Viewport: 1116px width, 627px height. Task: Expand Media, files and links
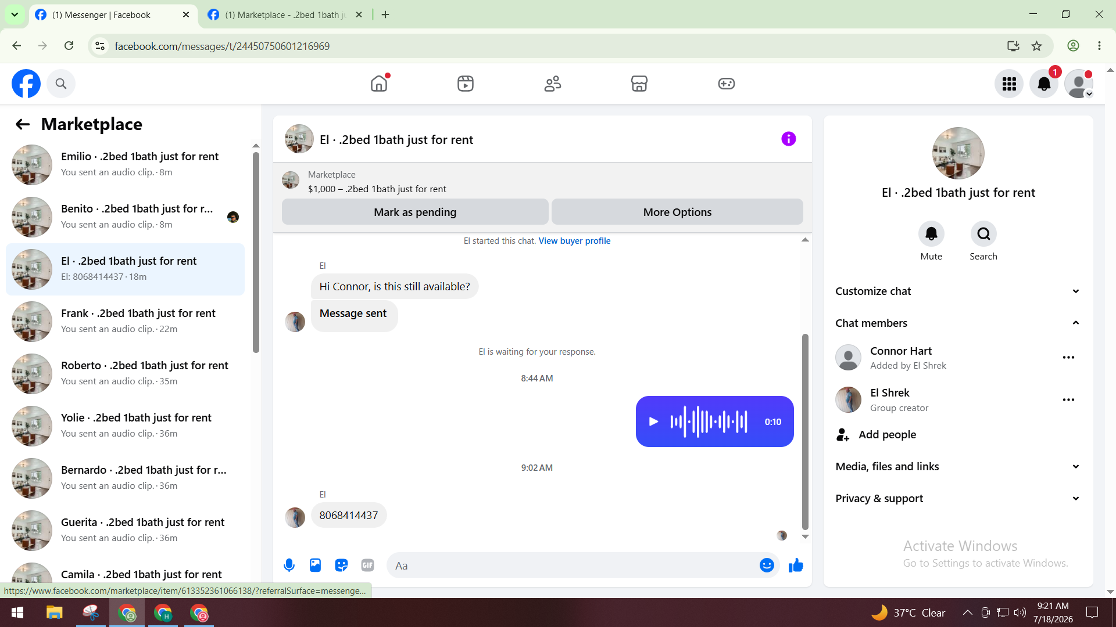click(958, 467)
